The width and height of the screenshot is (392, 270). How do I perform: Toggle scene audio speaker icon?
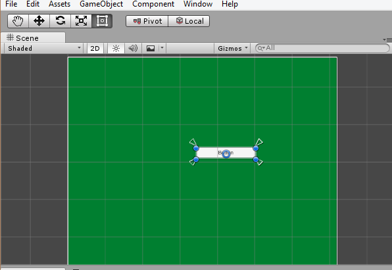pyautogui.click(x=133, y=48)
